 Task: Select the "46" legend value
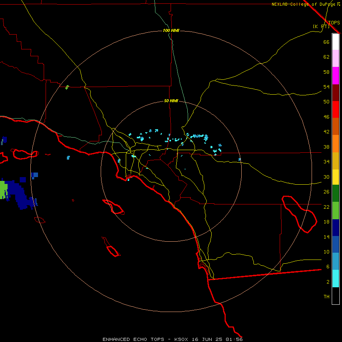pos(326,117)
